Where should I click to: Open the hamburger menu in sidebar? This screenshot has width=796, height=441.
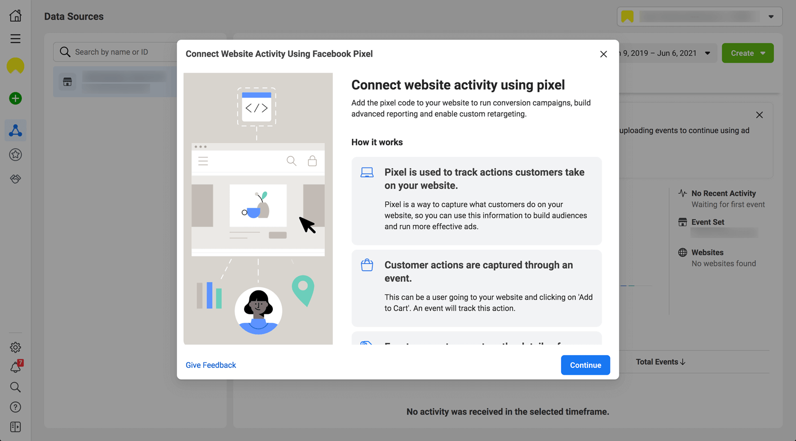coord(15,39)
